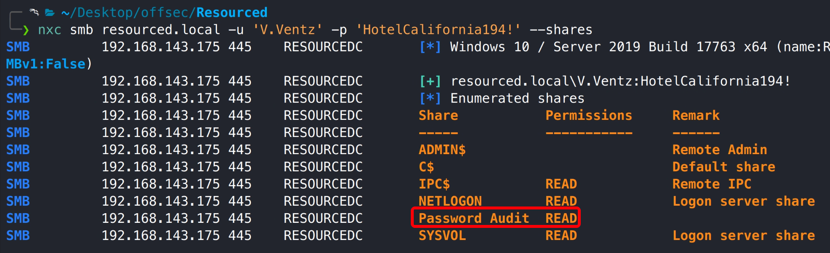Click the ADMIN$ share name
The height and width of the screenshot is (253, 830).
pos(442,150)
